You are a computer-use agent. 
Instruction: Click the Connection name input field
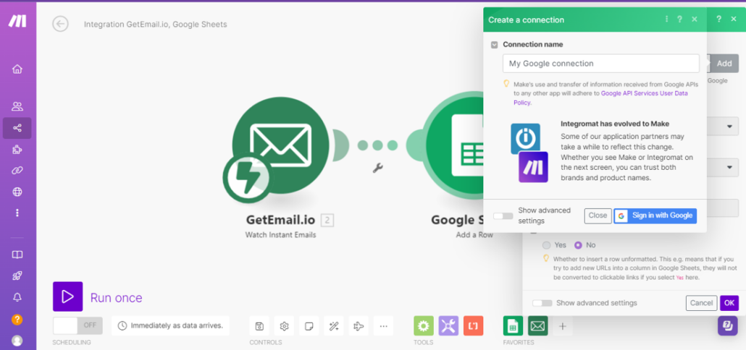click(x=601, y=63)
